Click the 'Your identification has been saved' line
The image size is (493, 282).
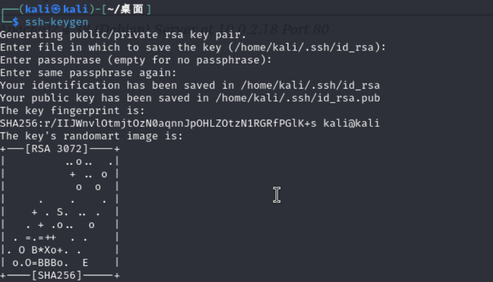(190, 85)
